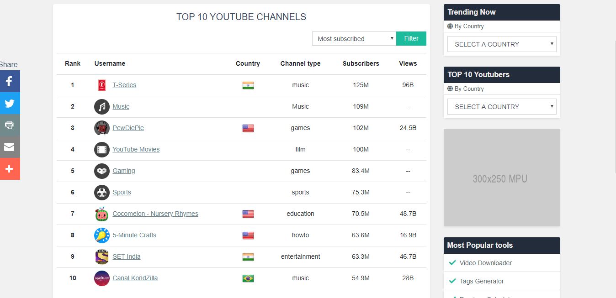Click the PewDiePie channel avatar

(x=101, y=128)
